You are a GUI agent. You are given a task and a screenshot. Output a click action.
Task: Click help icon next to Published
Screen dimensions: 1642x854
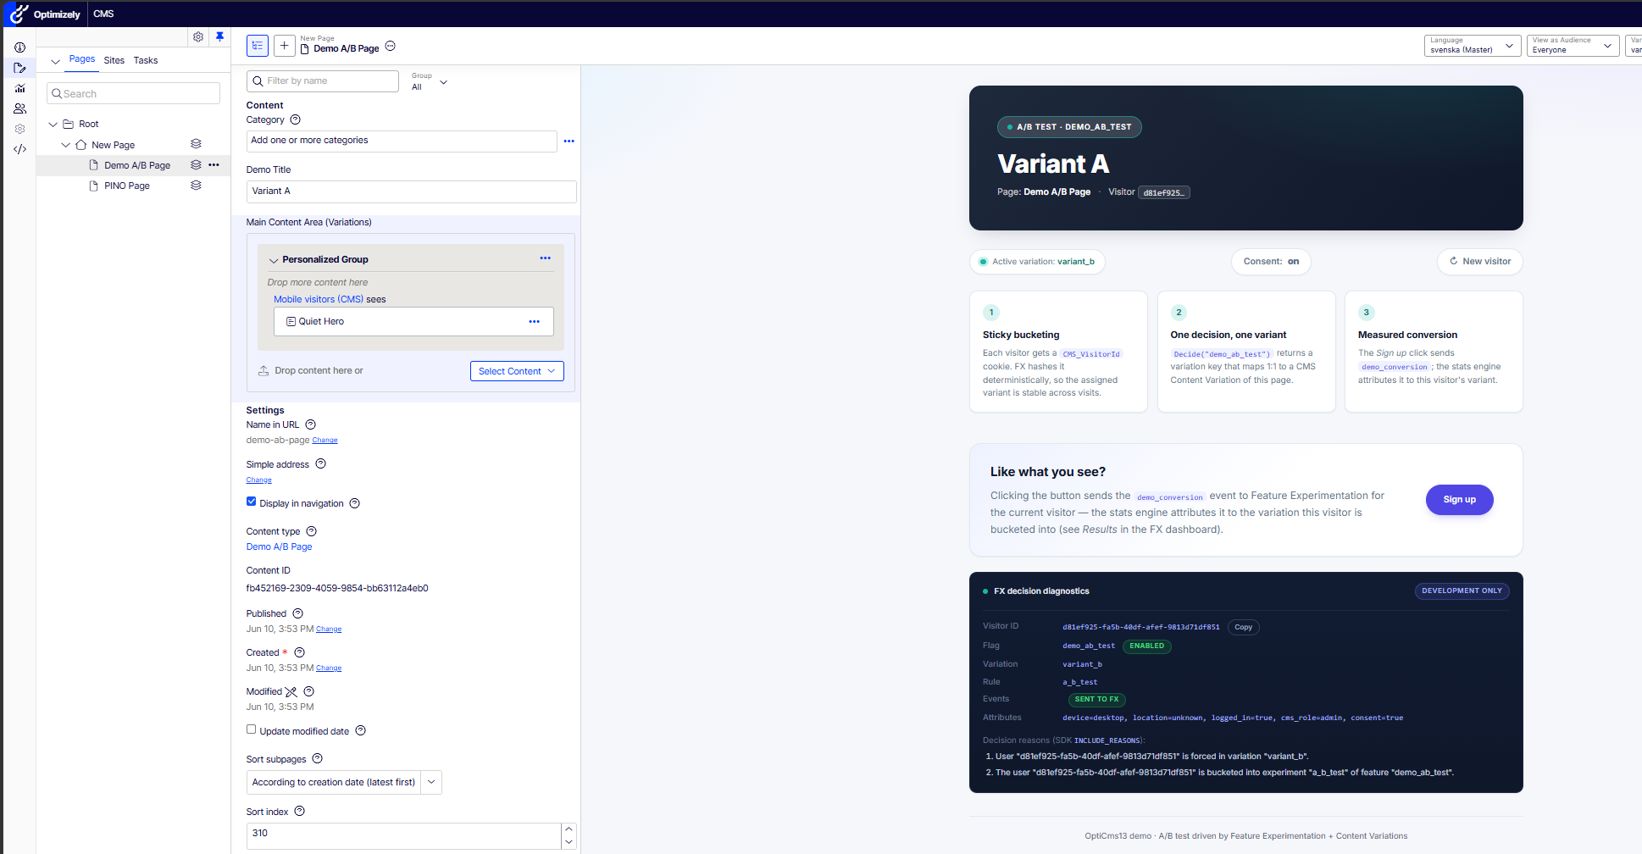point(298,613)
